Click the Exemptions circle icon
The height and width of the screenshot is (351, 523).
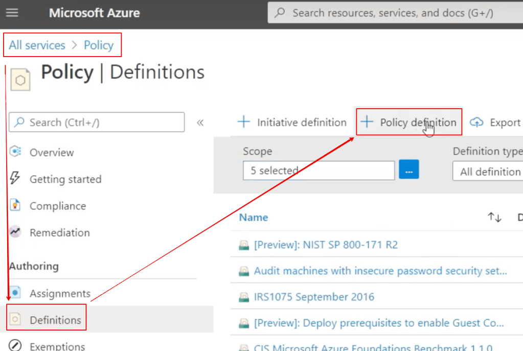15,346
